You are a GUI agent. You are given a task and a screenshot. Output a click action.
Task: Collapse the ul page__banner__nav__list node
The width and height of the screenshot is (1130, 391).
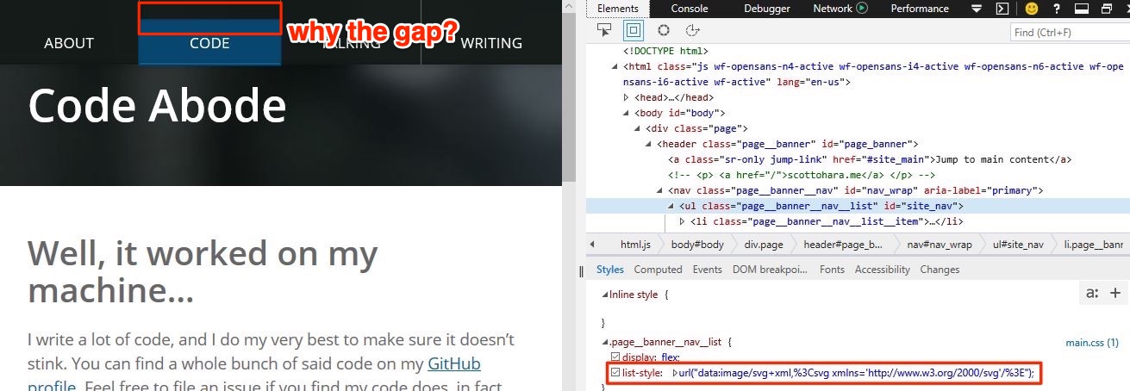[x=671, y=206]
